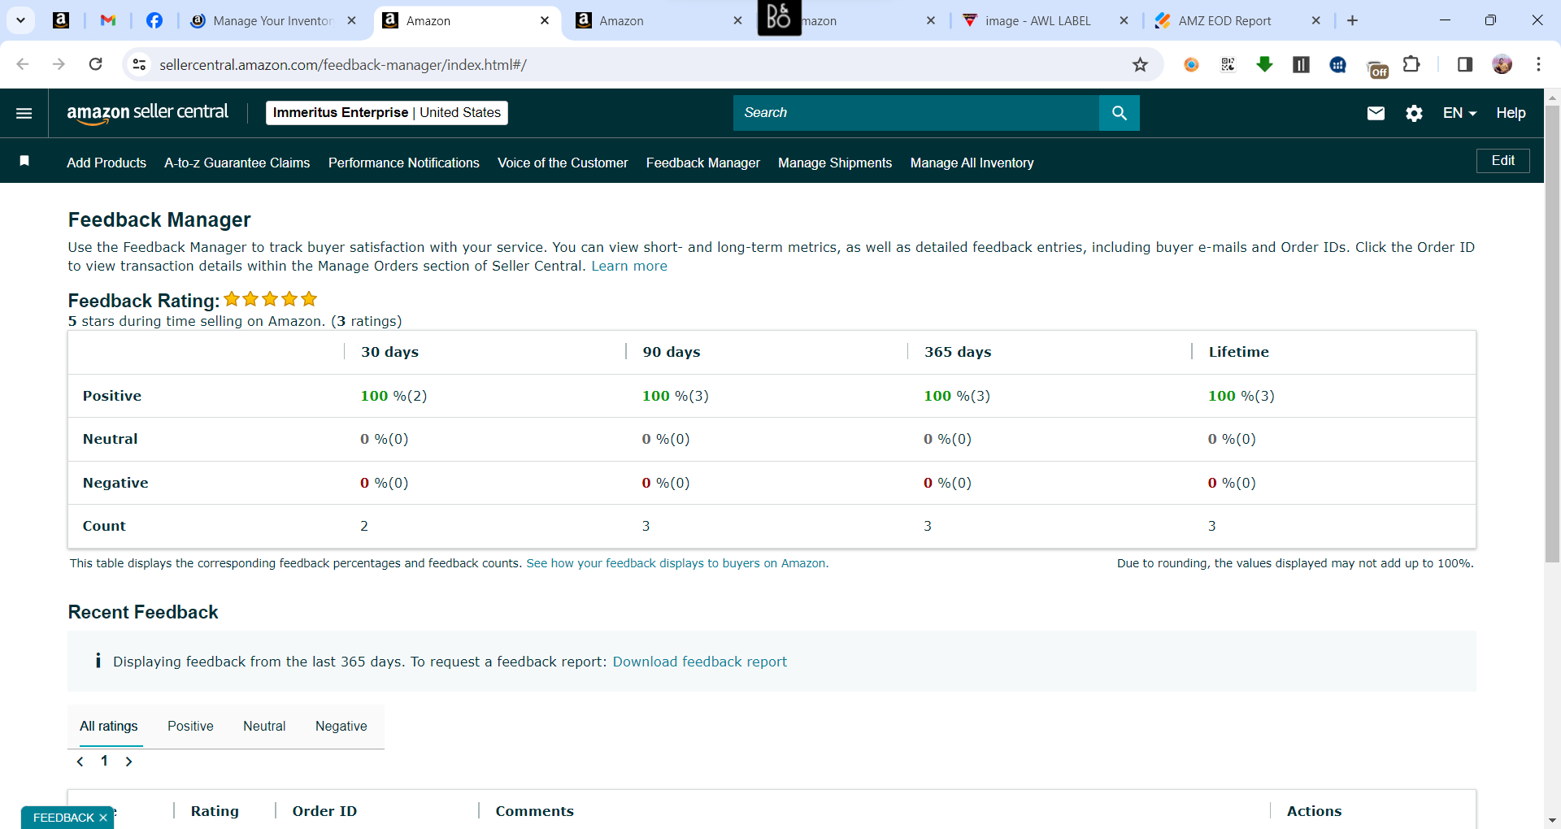Click the vertical page scrollbar thumb
The image size is (1561, 829).
[1552, 333]
